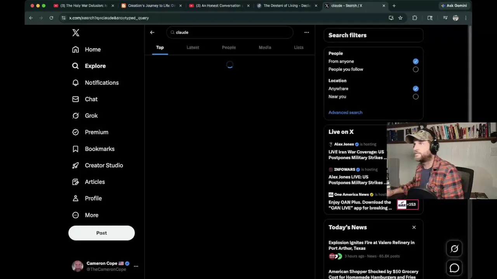Dismiss Today's News panel with X

[x=414, y=227]
